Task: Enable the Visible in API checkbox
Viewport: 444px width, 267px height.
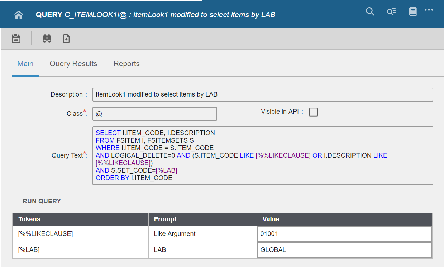Action: [313, 112]
